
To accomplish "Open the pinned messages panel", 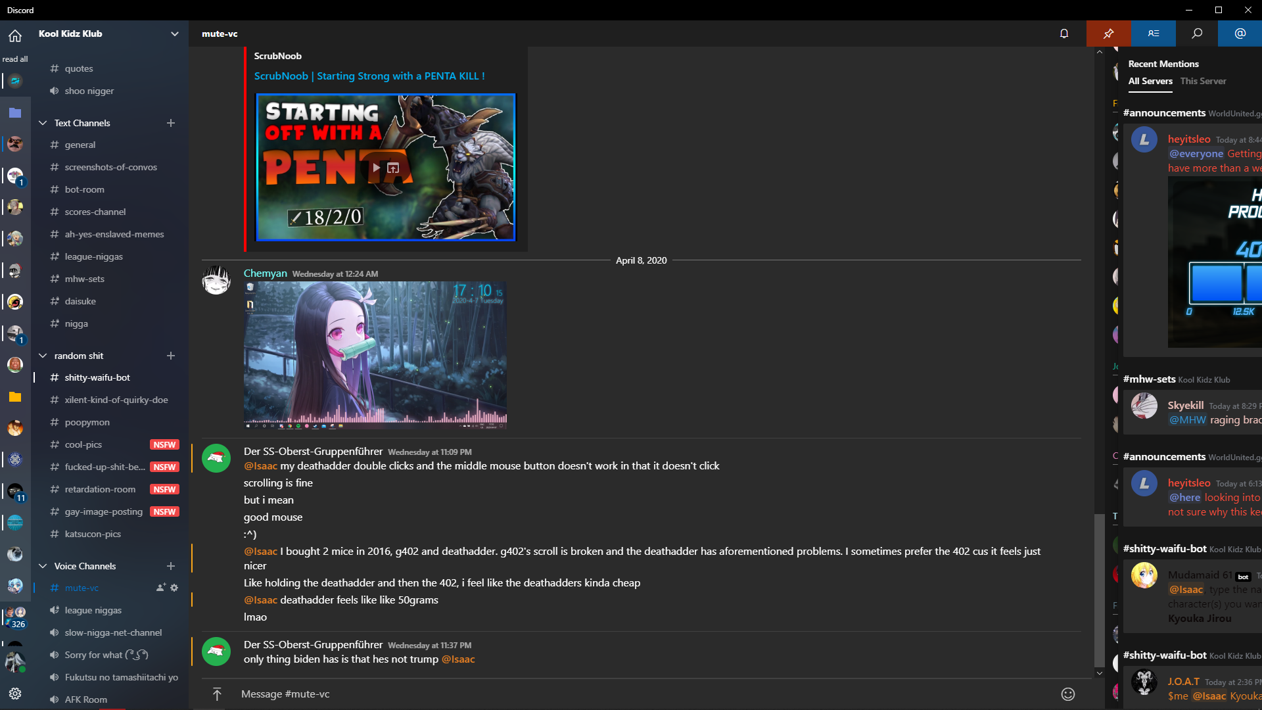I will click(x=1108, y=34).
